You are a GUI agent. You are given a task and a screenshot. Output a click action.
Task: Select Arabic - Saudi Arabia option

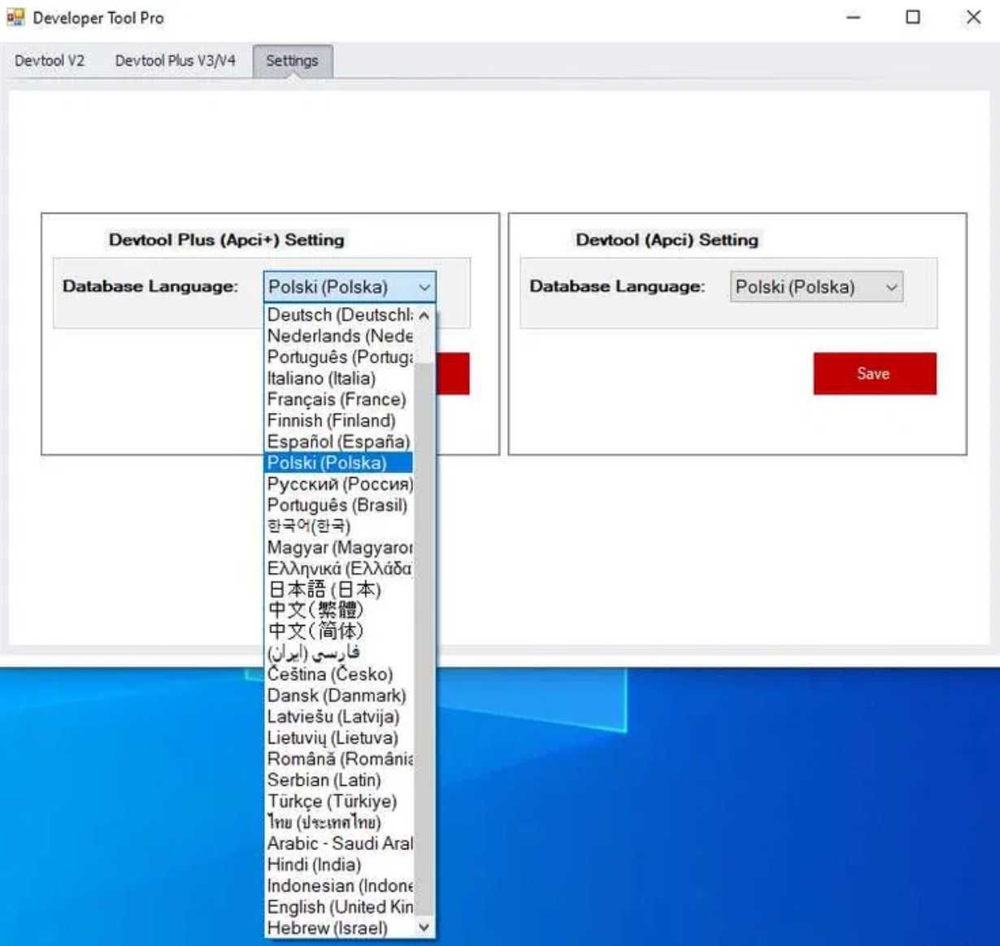340,843
